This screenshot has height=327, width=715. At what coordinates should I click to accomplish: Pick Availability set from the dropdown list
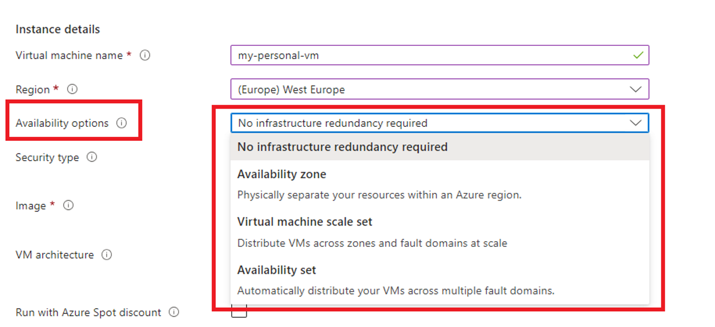pos(277,270)
